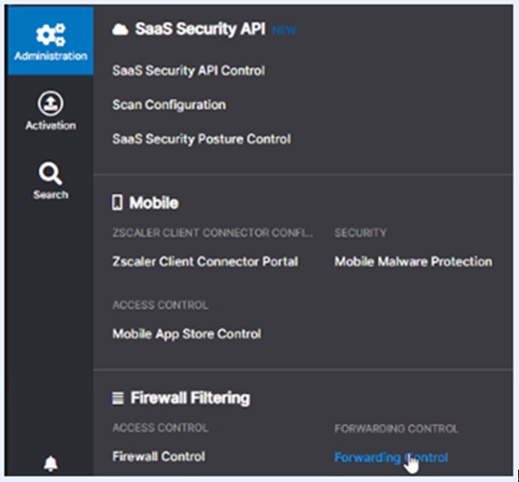Click the cloud icon beside SaaS Security API
This screenshot has width=519, height=482.
pos(120,30)
